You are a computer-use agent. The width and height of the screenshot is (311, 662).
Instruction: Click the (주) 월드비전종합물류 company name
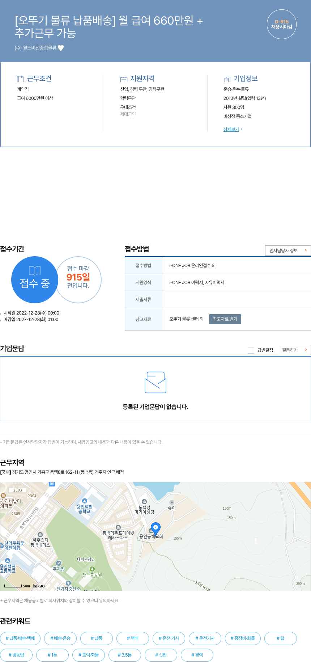tap(35, 48)
